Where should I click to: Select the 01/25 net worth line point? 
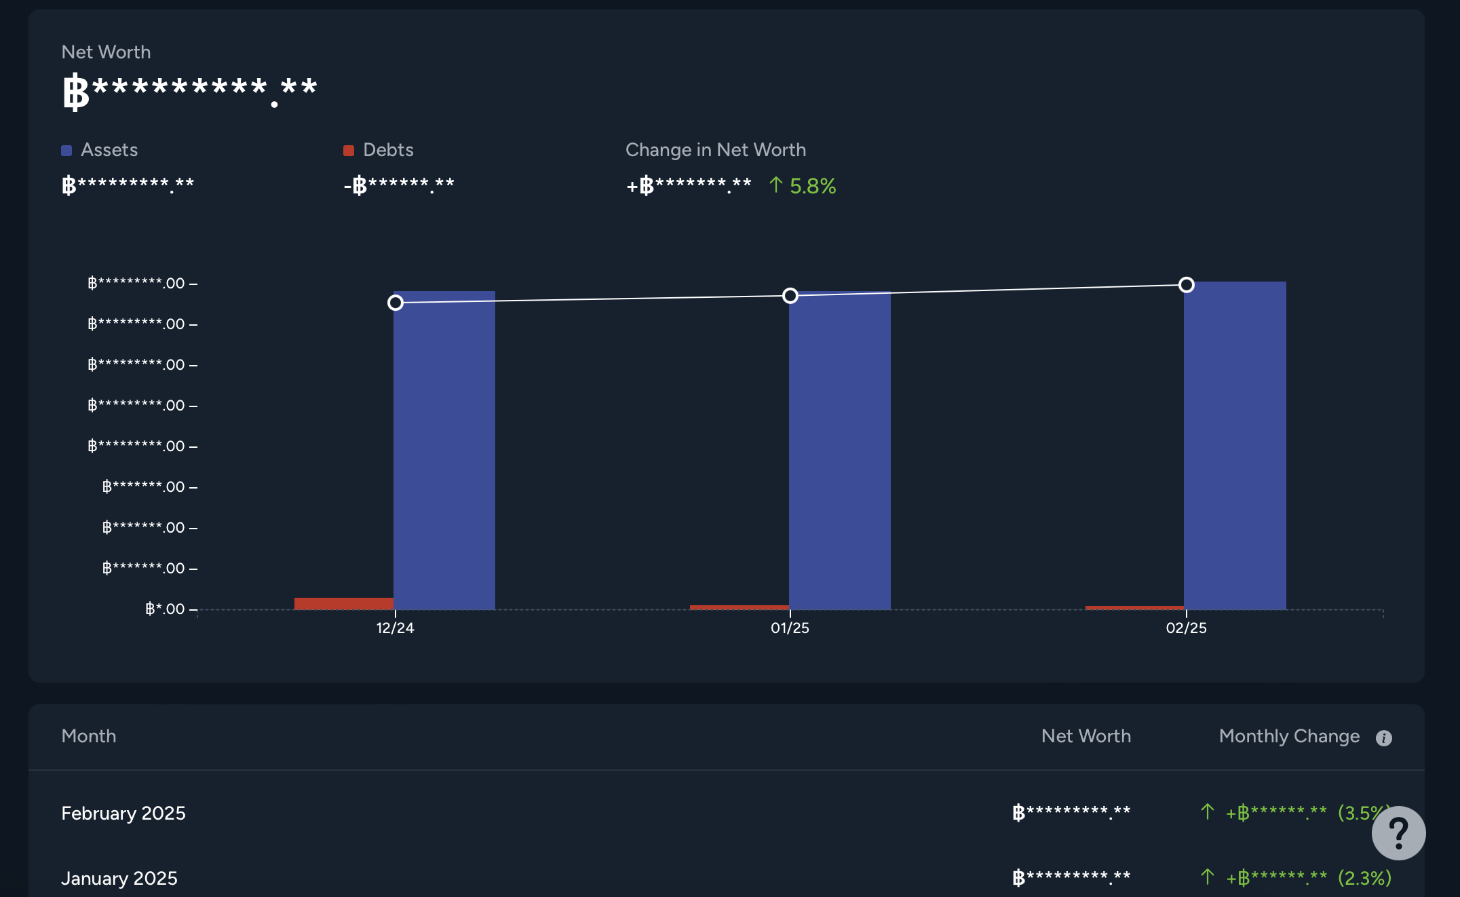click(x=790, y=296)
